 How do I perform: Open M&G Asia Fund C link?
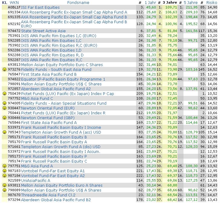(x=37, y=98)
